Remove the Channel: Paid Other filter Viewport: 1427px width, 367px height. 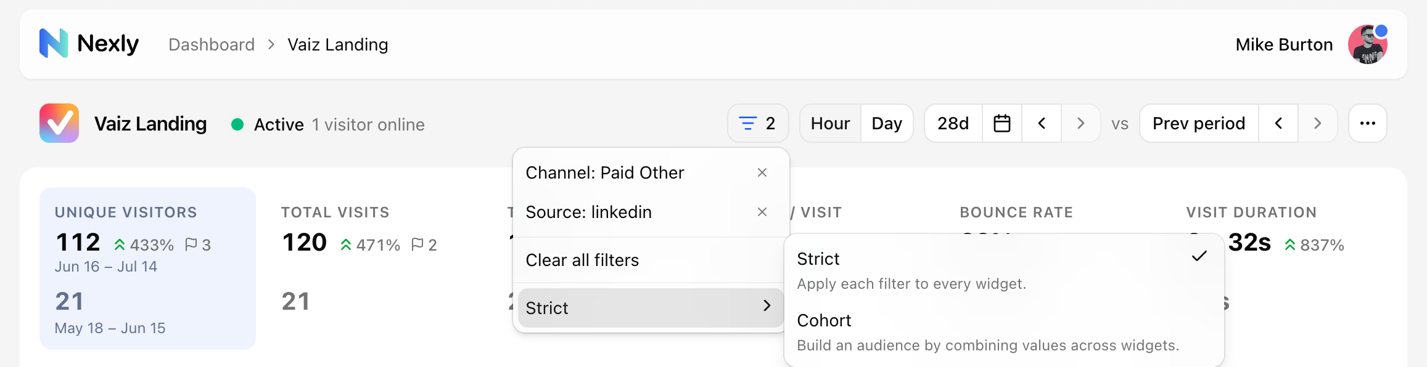[x=762, y=172]
